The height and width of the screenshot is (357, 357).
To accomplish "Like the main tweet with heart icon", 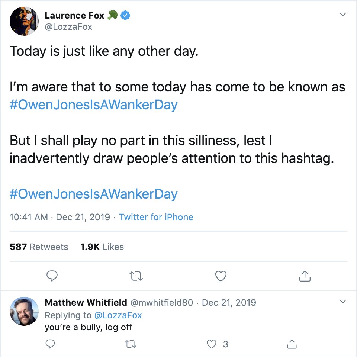I will coord(221,276).
